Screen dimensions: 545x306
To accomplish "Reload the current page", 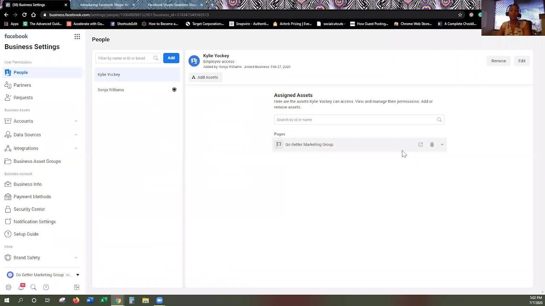I will pyautogui.click(x=24, y=15).
